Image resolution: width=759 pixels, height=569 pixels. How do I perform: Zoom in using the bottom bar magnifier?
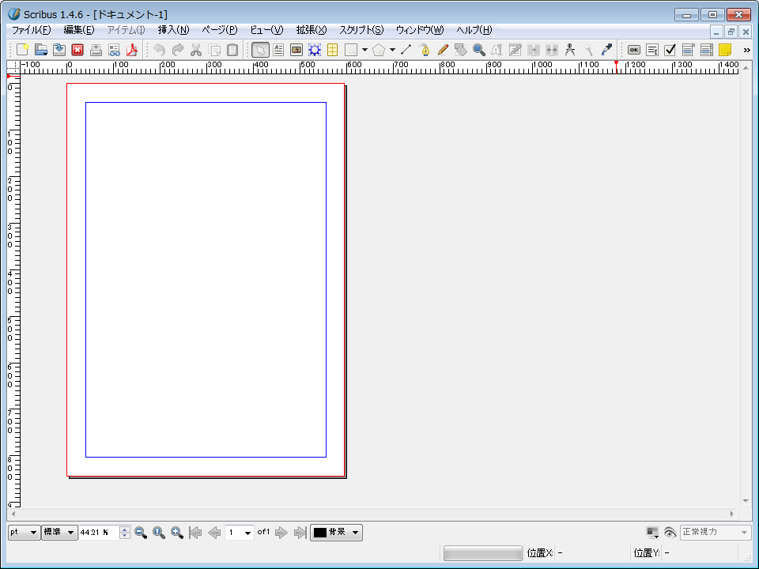177,533
